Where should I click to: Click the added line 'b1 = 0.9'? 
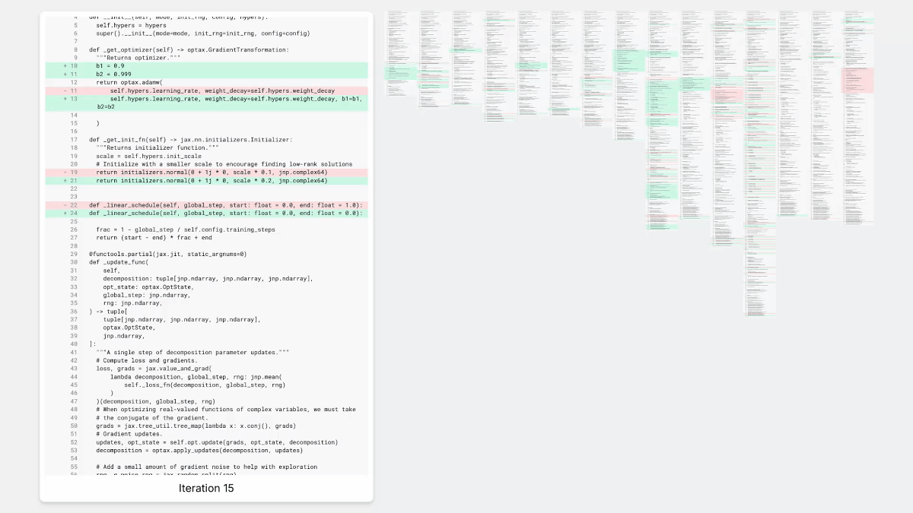pos(206,66)
